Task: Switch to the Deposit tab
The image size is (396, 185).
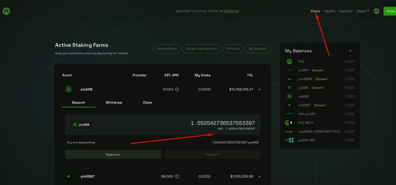Action: pyautogui.click(x=79, y=102)
